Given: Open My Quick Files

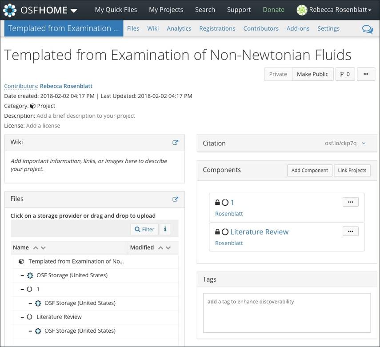Looking at the screenshot, I should (x=116, y=10).
